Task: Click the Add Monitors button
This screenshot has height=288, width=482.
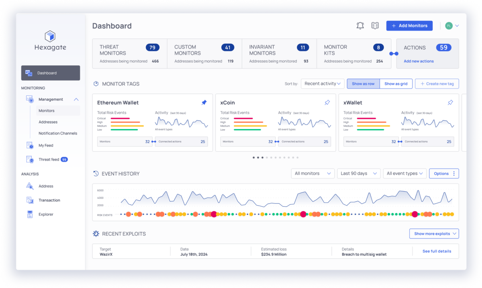Action: pyautogui.click(x=409, y=25)
